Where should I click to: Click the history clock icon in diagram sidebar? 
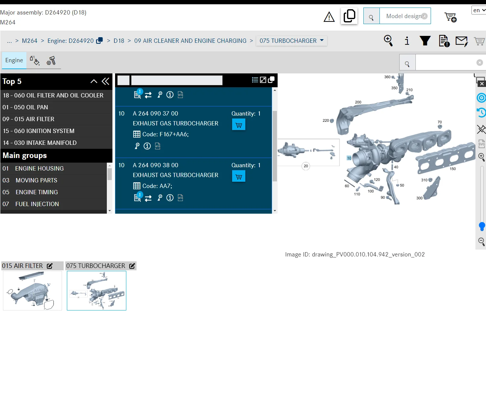click(481, 113)
